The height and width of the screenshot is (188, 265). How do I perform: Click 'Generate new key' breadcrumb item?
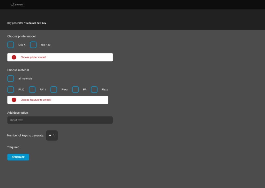pyautogui.click(x=36, y=23)
